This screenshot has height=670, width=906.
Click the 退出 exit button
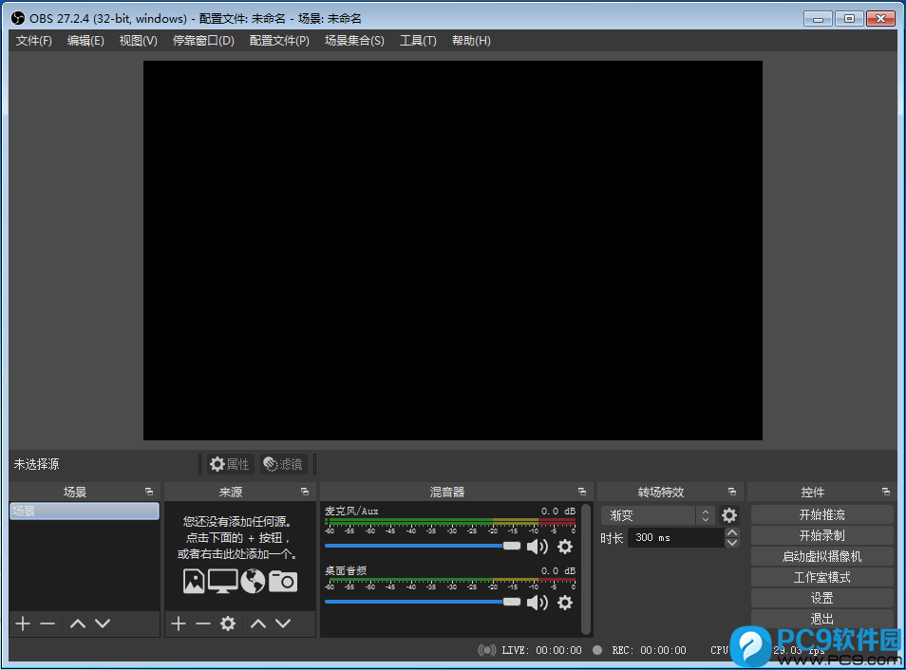click(x=821, y=619)
